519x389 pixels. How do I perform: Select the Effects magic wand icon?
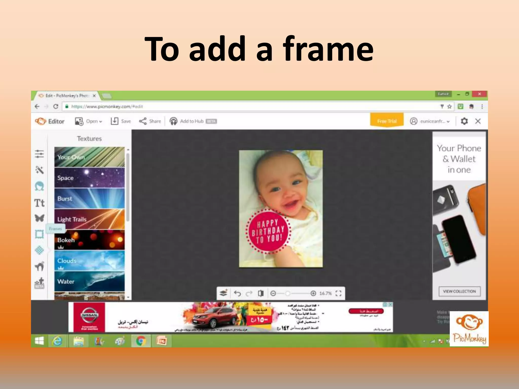[39, 170]
